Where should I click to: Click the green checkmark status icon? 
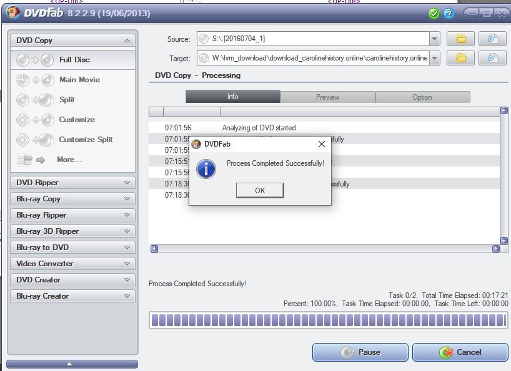pos(432,12)
